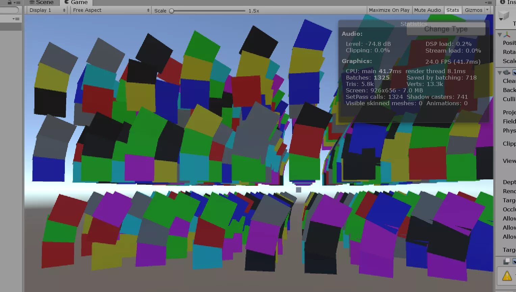Open the left panel's top options menu
This screenshot has width=516, height=292.
point(17,2)
